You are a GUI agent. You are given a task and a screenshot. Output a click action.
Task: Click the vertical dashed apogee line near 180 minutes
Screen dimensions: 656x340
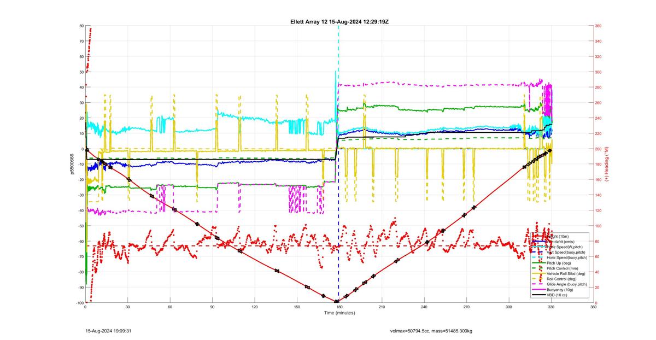click(x=338, y=164)
